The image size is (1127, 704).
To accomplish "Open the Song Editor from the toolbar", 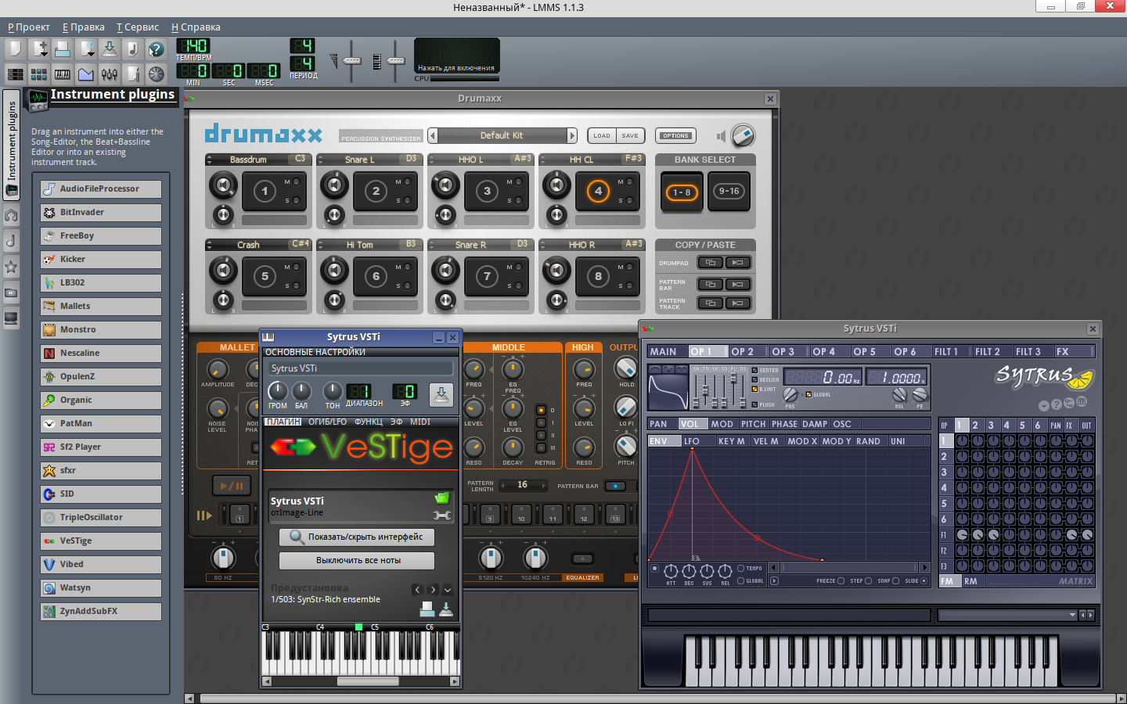I will tap(15, 74).
